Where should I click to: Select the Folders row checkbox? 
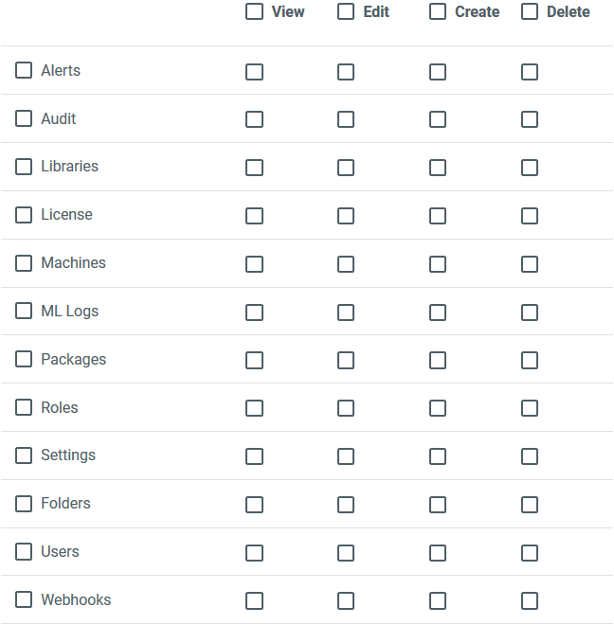coord(24,504)
